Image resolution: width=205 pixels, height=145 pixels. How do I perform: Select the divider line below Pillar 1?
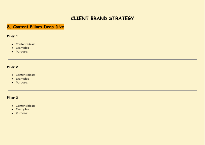pyautogui.click(x=102, y=59)
